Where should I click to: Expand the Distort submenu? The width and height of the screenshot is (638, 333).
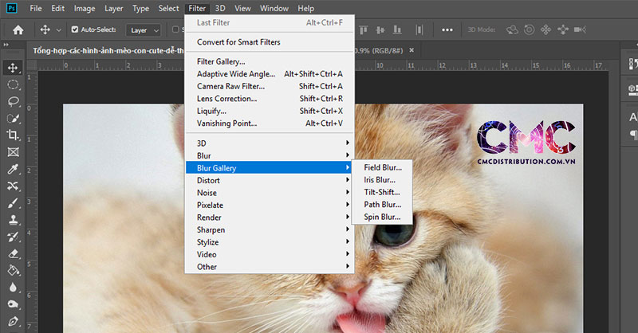pos(270,180)
